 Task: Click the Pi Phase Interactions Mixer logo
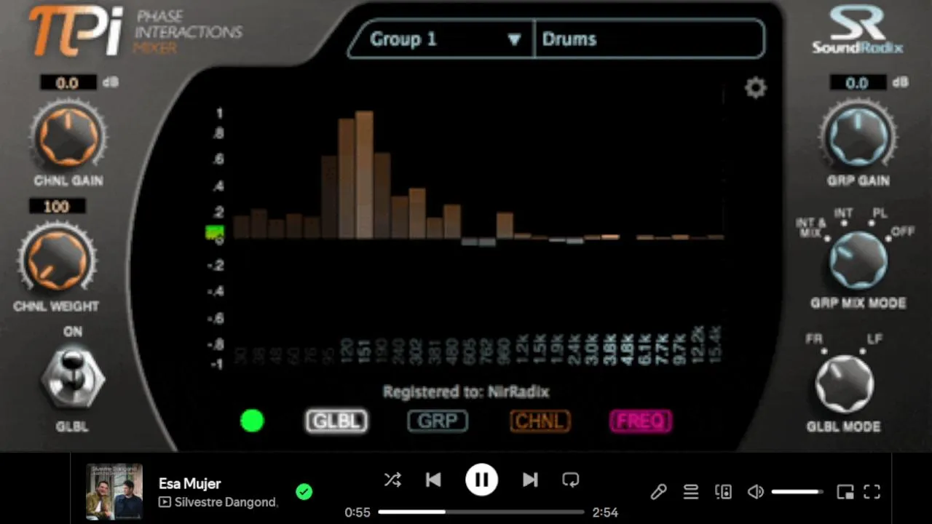pos(135,32)
